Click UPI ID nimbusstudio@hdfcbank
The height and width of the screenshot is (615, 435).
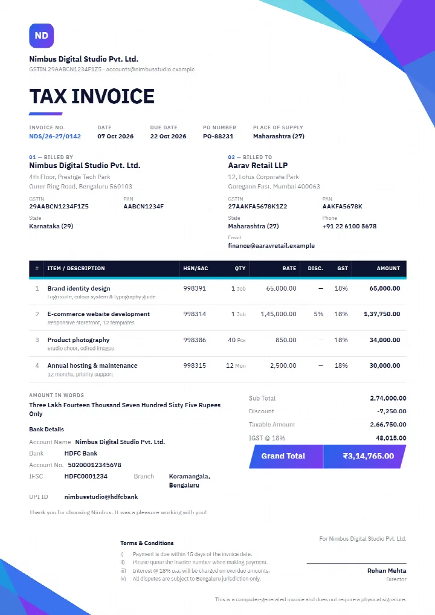(101, 497)
